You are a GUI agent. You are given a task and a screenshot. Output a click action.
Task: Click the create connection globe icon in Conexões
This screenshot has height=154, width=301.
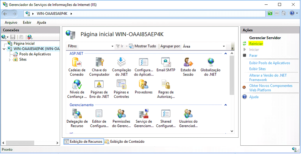point(4,37)
